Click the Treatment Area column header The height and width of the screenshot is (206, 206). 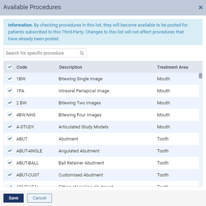[173, 67]
